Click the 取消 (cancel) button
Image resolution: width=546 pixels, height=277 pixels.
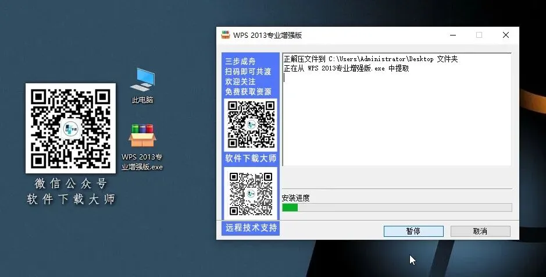point(480,231)
